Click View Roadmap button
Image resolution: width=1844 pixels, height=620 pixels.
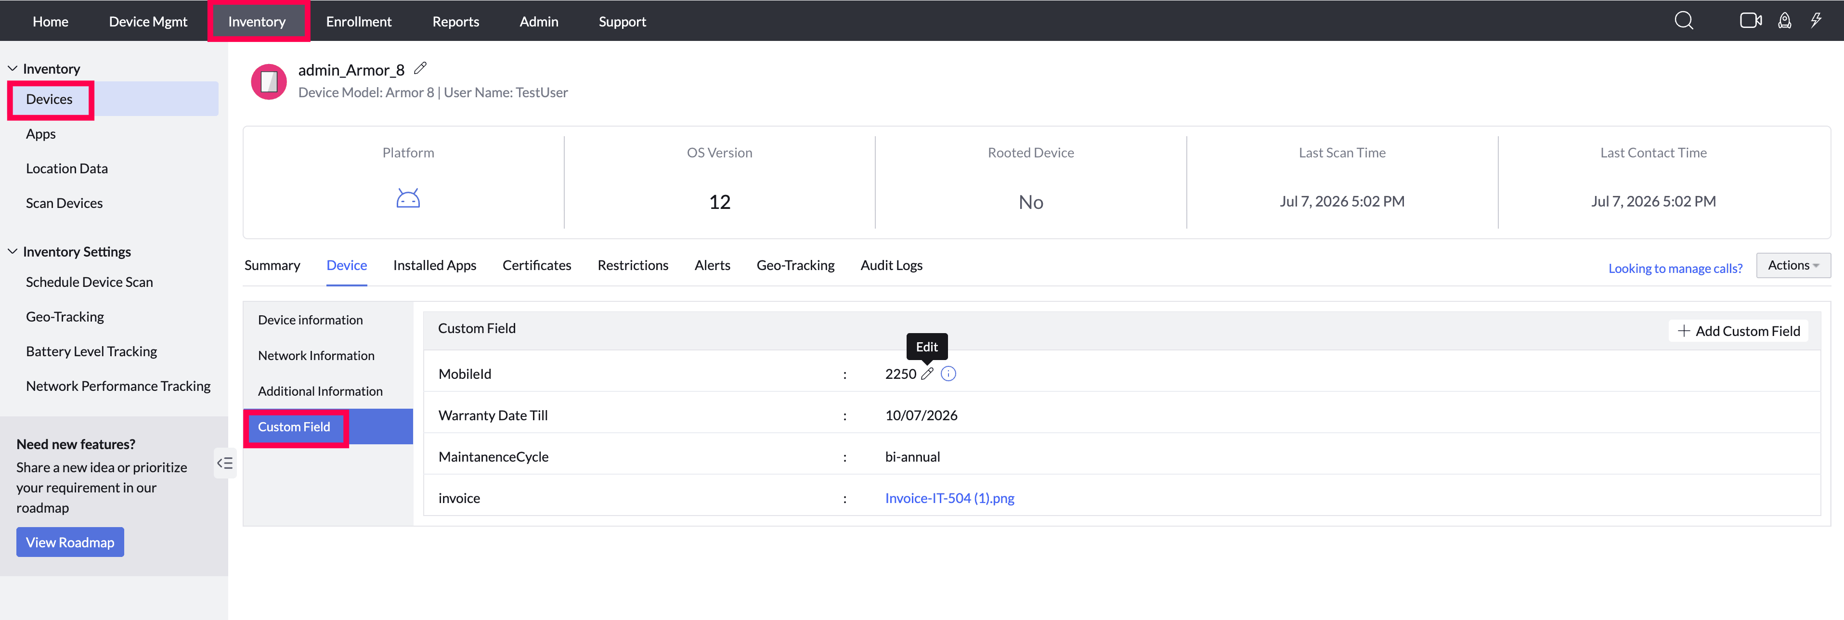click(x=70, y=542)
